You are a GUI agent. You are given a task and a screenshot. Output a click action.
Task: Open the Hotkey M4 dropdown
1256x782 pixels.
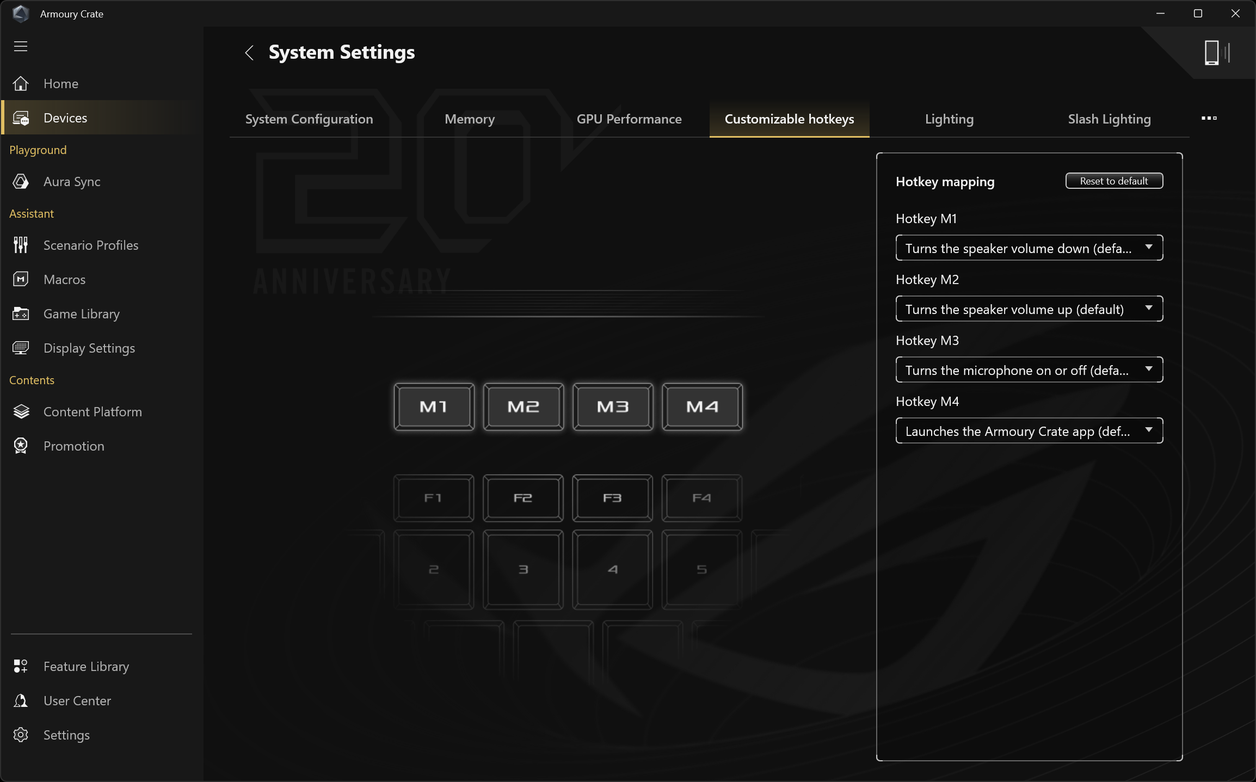[x=1029, y=431]
